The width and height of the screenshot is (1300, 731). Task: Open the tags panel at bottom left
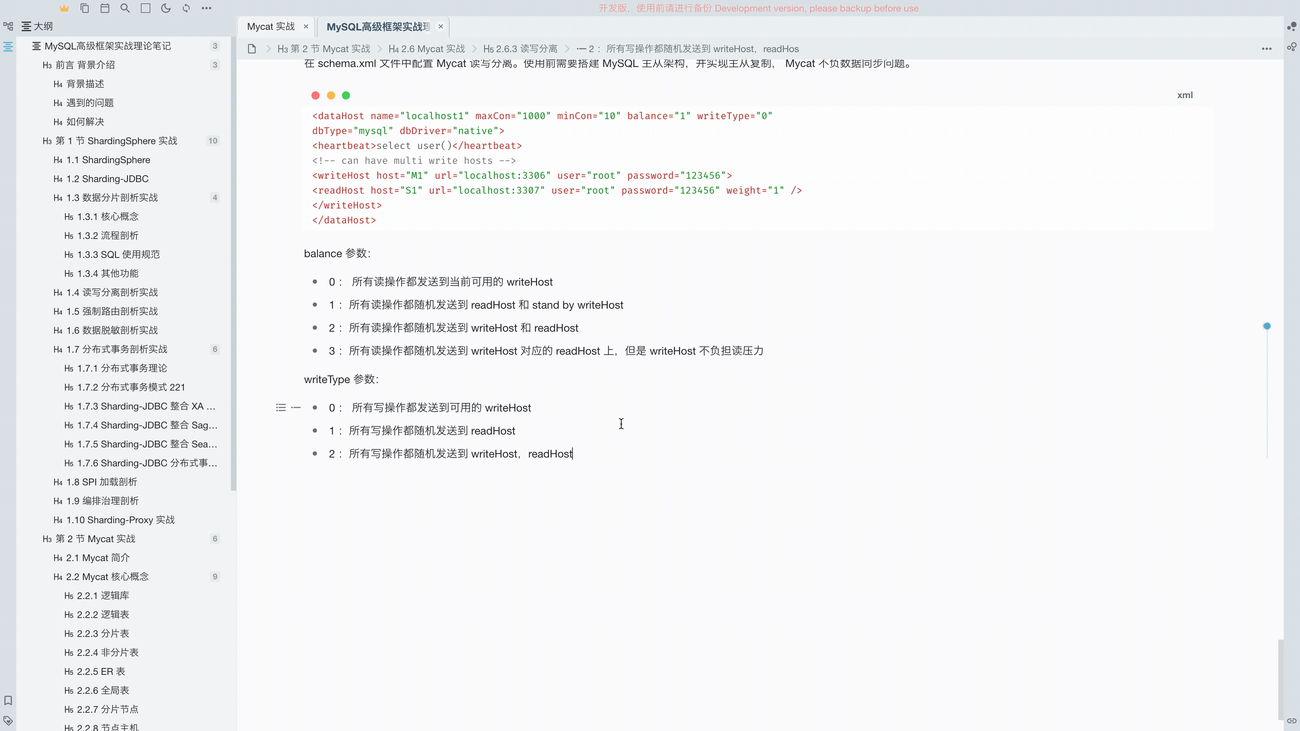pos(8,721)
